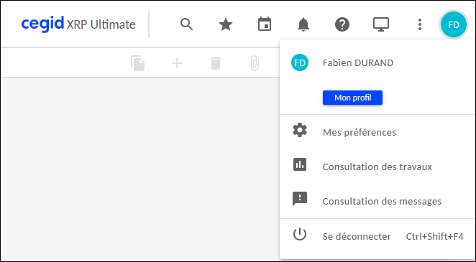Choose Se déconnecter to log out
This screenshot has height=262, width=476.
377,236
